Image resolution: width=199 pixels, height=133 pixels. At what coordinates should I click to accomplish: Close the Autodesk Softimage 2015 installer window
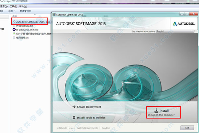(193, 14)
